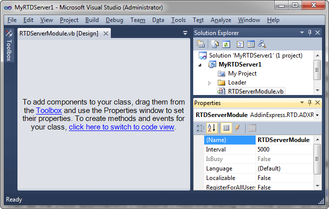The height and width of the screenshot is (209, 329).
Task: Switch Properties grid to Categorized view
Action: tap(200, 128)
